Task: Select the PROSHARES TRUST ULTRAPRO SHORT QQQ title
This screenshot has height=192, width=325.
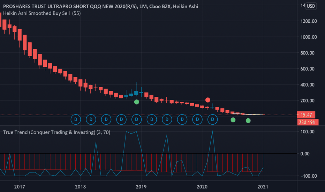Action: [100, 6]
